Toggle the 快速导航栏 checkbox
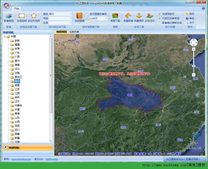The height and width of the screenshot is (169, 208). (160, 14)
